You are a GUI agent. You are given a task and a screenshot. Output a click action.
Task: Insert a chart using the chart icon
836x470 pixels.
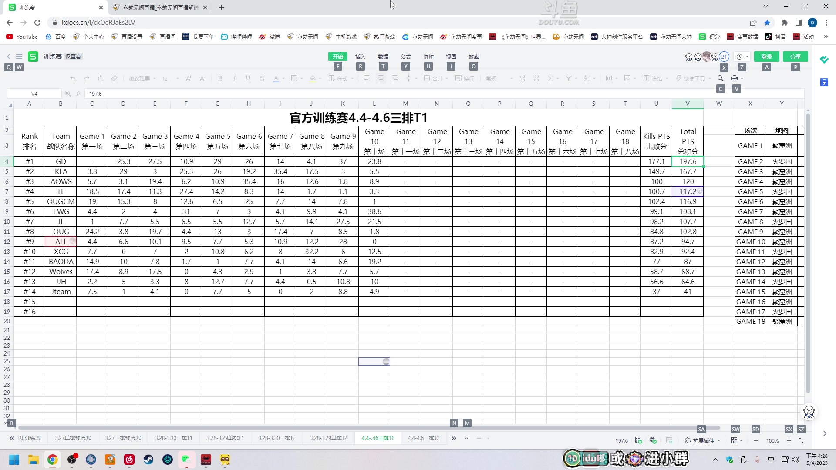coord(610,78)
